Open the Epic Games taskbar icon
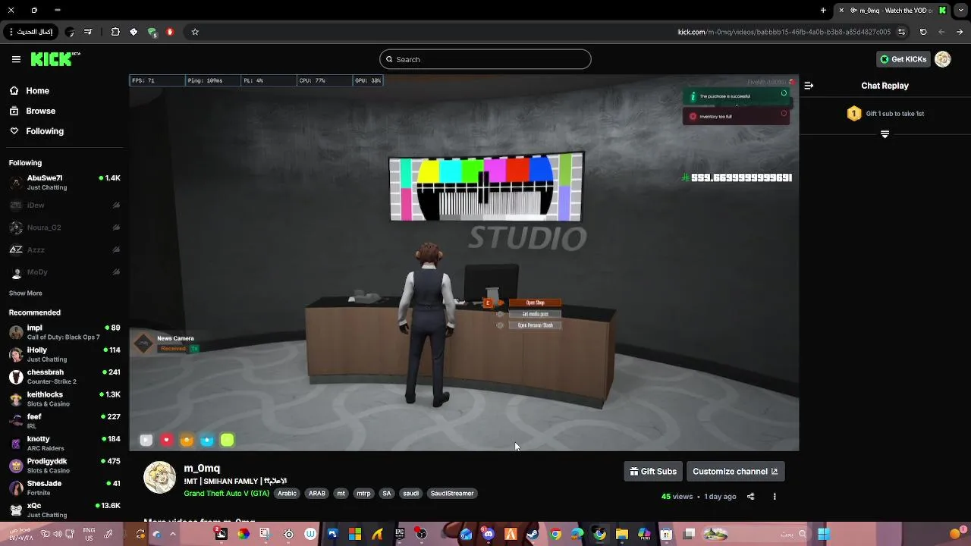Image resolution: width=971 pixels, height=546 pixels. pos(400,534)
